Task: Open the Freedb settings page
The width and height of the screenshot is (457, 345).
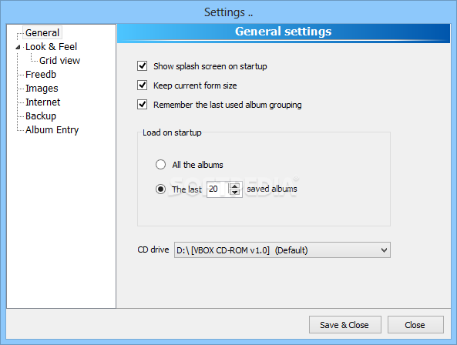Action: coord(41,75)
